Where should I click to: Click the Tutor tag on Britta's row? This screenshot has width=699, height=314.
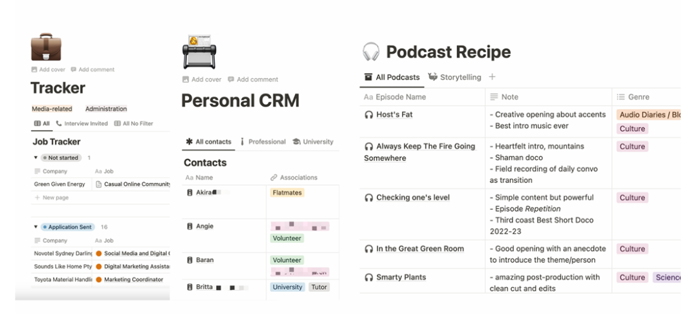pos(319,288)
